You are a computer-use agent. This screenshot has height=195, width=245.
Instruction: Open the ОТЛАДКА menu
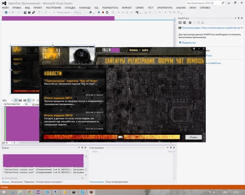pyautogui.click(x=70, y=8)
